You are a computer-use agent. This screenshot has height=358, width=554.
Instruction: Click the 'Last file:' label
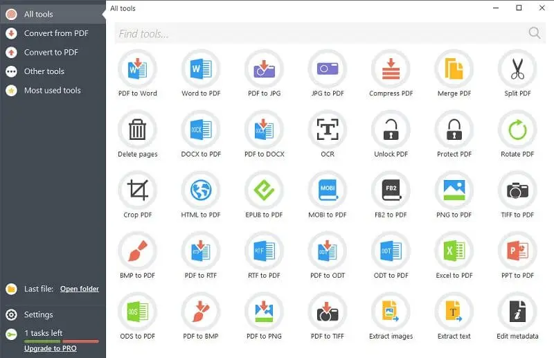pos(39,289)
